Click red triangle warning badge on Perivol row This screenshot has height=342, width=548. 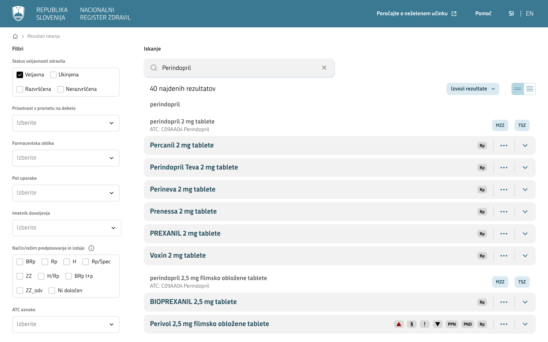point(399,324)
